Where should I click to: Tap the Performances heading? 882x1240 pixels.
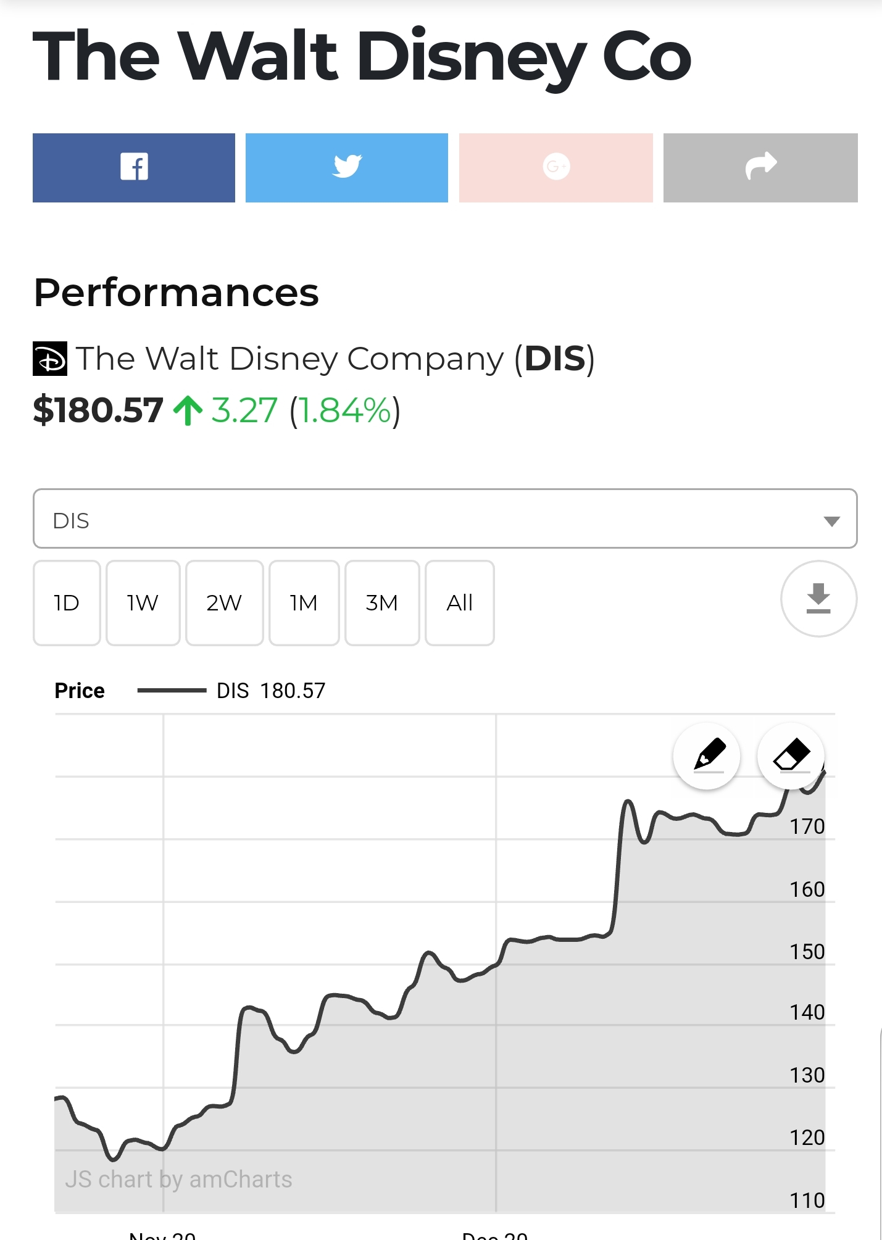coord(177,293)
